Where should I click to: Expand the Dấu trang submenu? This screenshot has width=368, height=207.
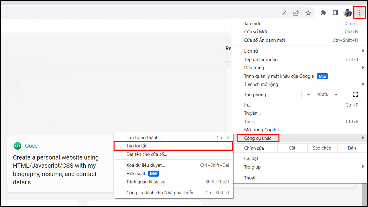(x=299, y=68)
